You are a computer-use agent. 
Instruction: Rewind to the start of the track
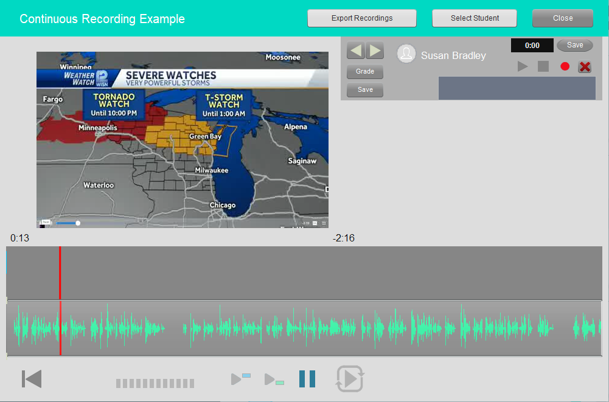tap(32, 379)
